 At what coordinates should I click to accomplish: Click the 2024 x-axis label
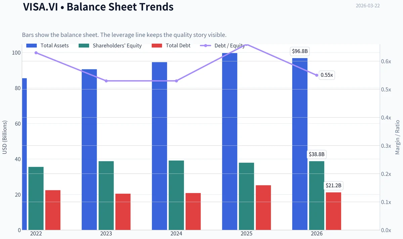click(176, 234)
